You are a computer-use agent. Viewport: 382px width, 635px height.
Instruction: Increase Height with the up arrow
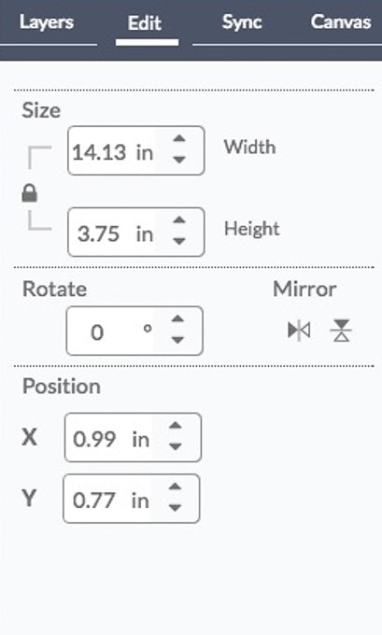[179, 220]
